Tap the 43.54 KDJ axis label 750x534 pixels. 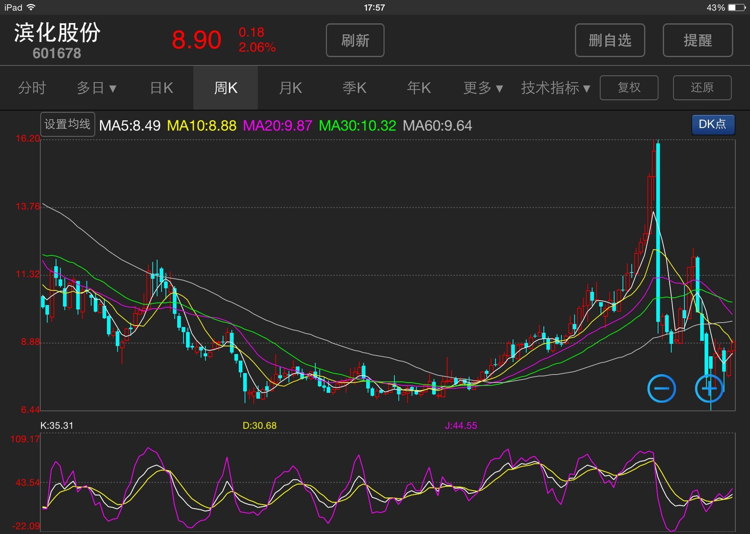(27, 483)
